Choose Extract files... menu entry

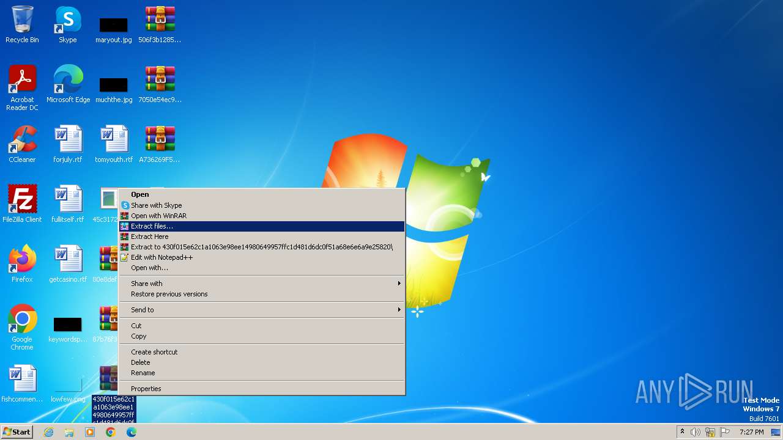(262, 226)
